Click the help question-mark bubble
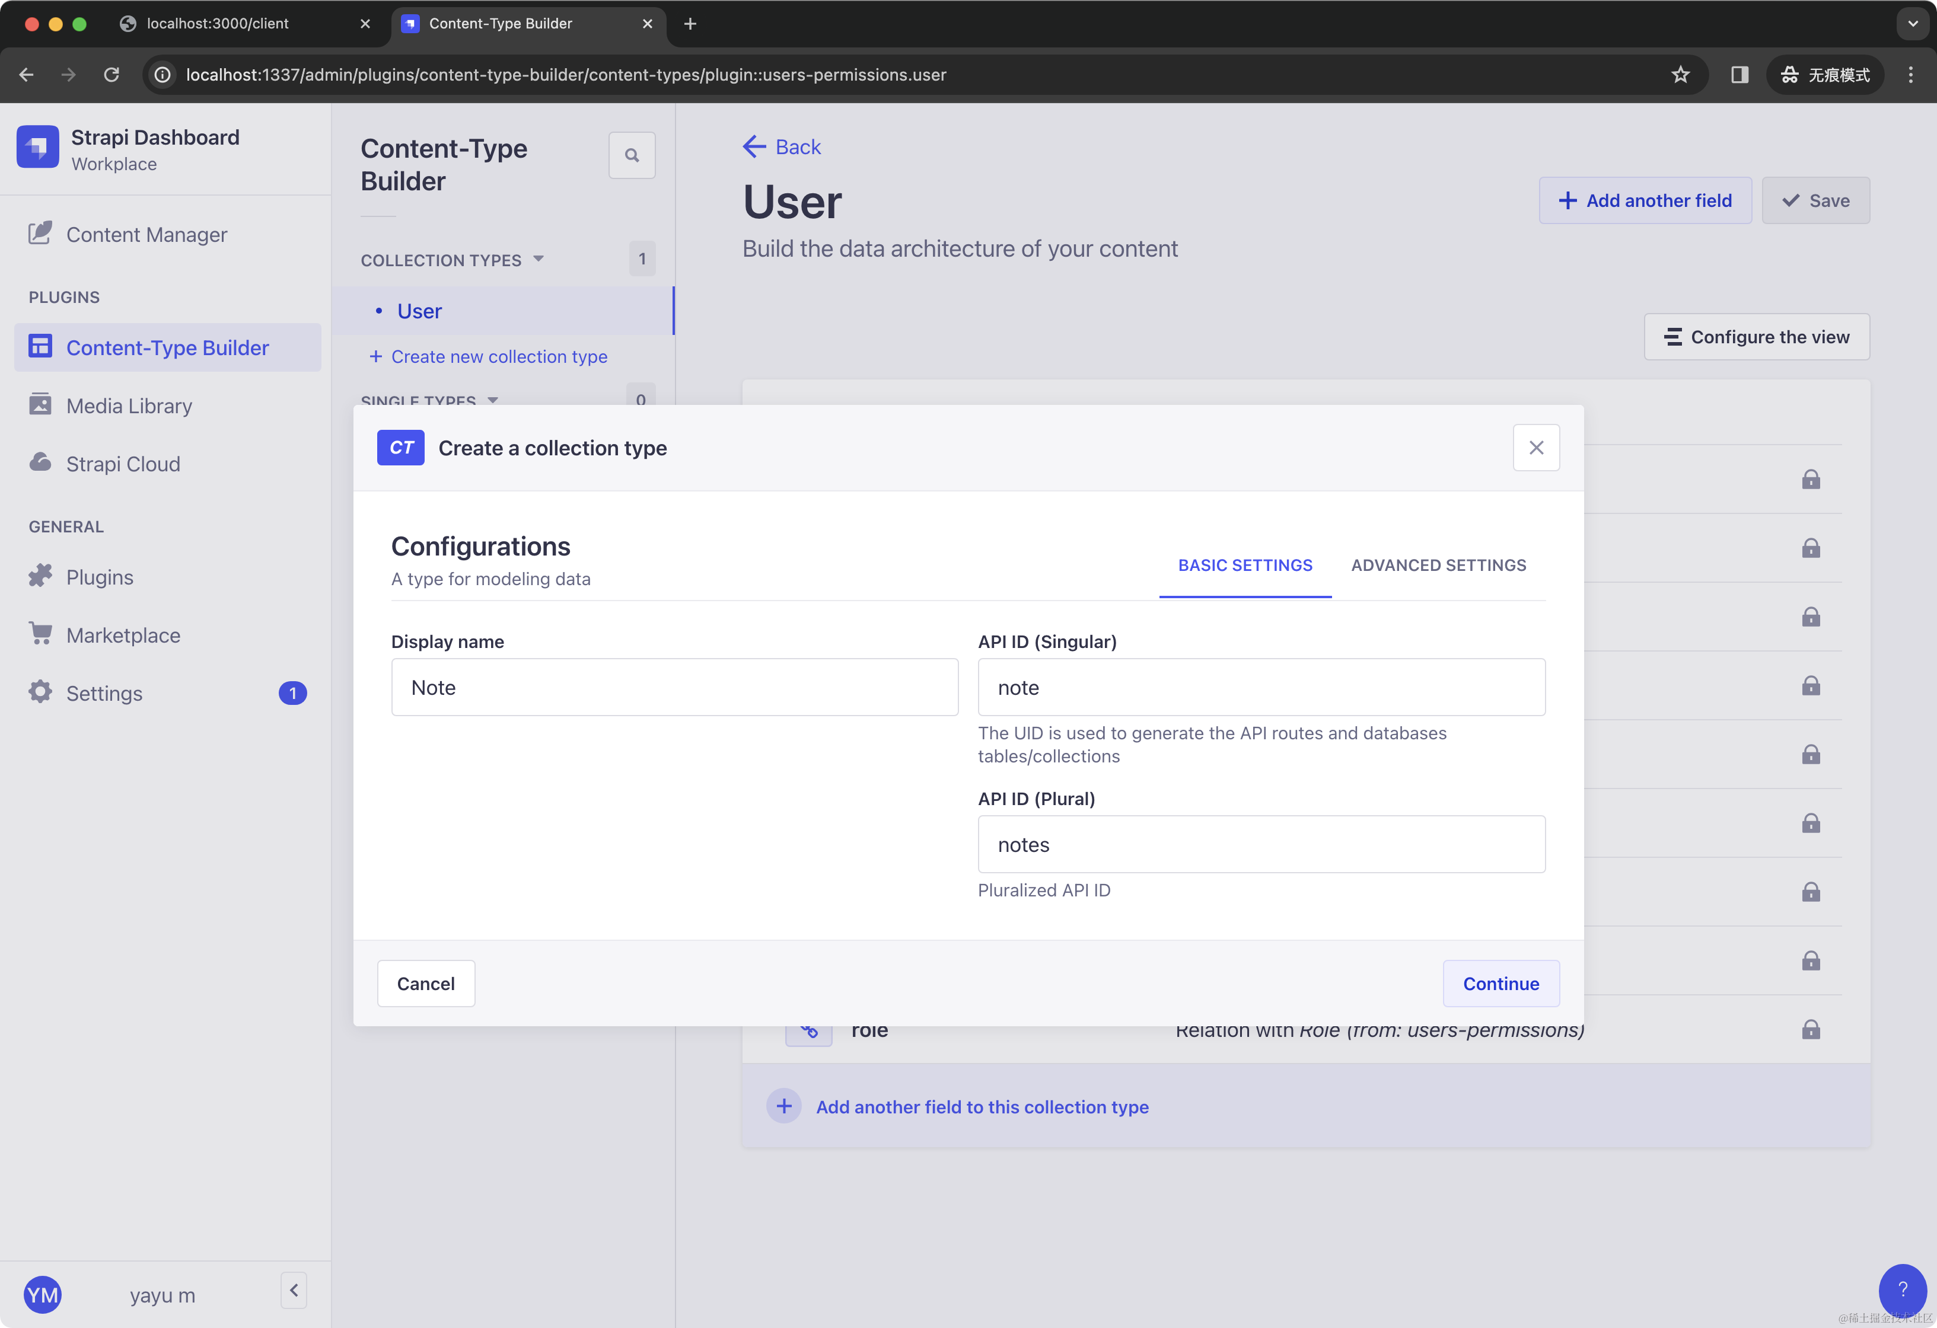Screen dimensions: 1937x1328 pyautogui.click(x=1902, y=1289)
